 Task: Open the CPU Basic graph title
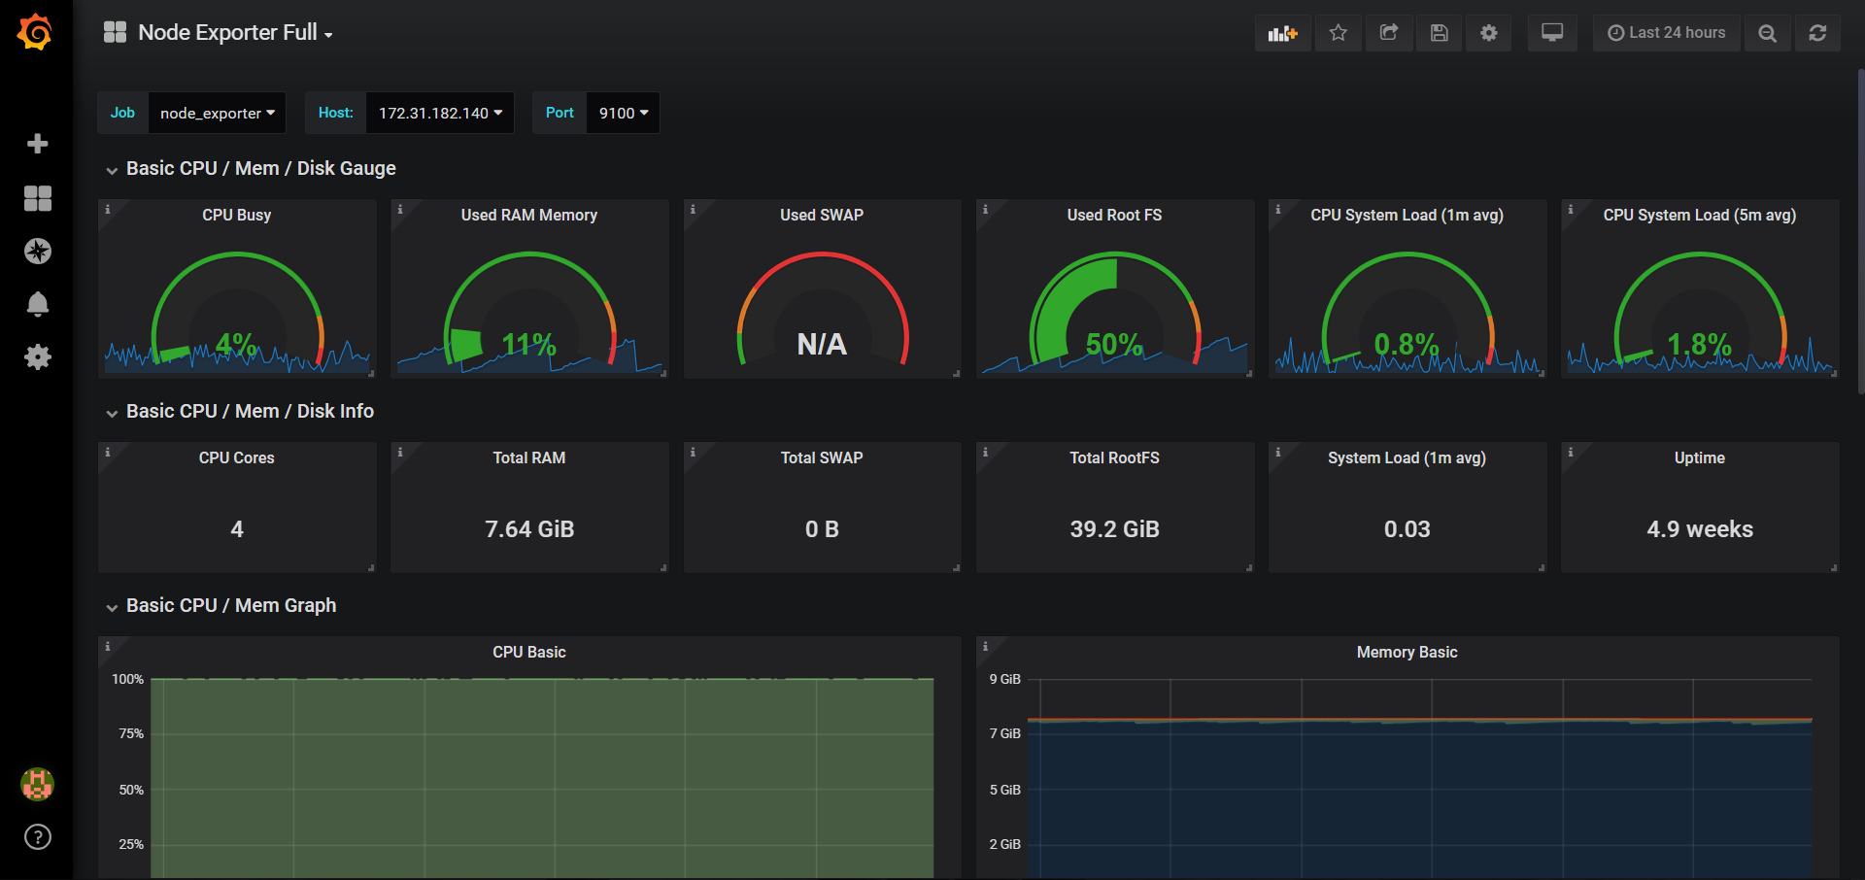point(529,652)
